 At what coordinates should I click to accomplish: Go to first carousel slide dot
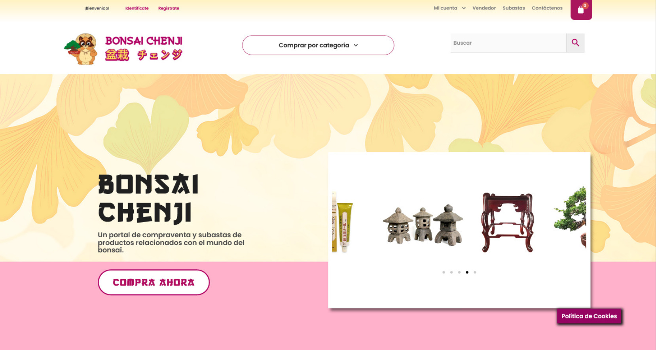pos(444,272)
